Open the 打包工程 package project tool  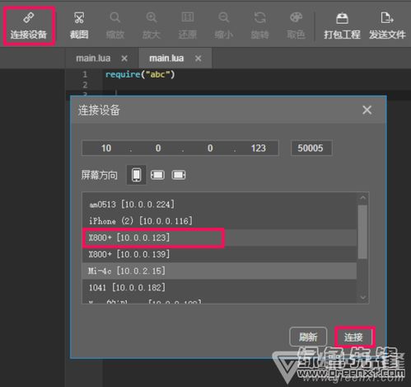click(x=342, y=26)
